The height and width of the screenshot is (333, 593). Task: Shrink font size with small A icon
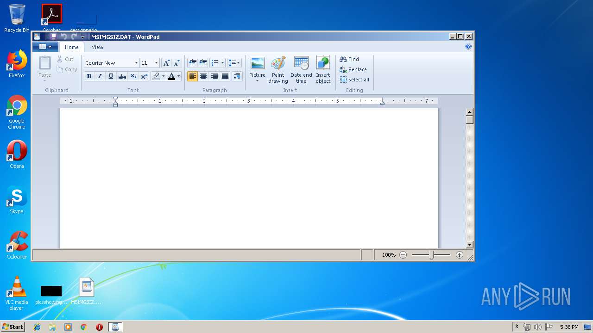177,63
